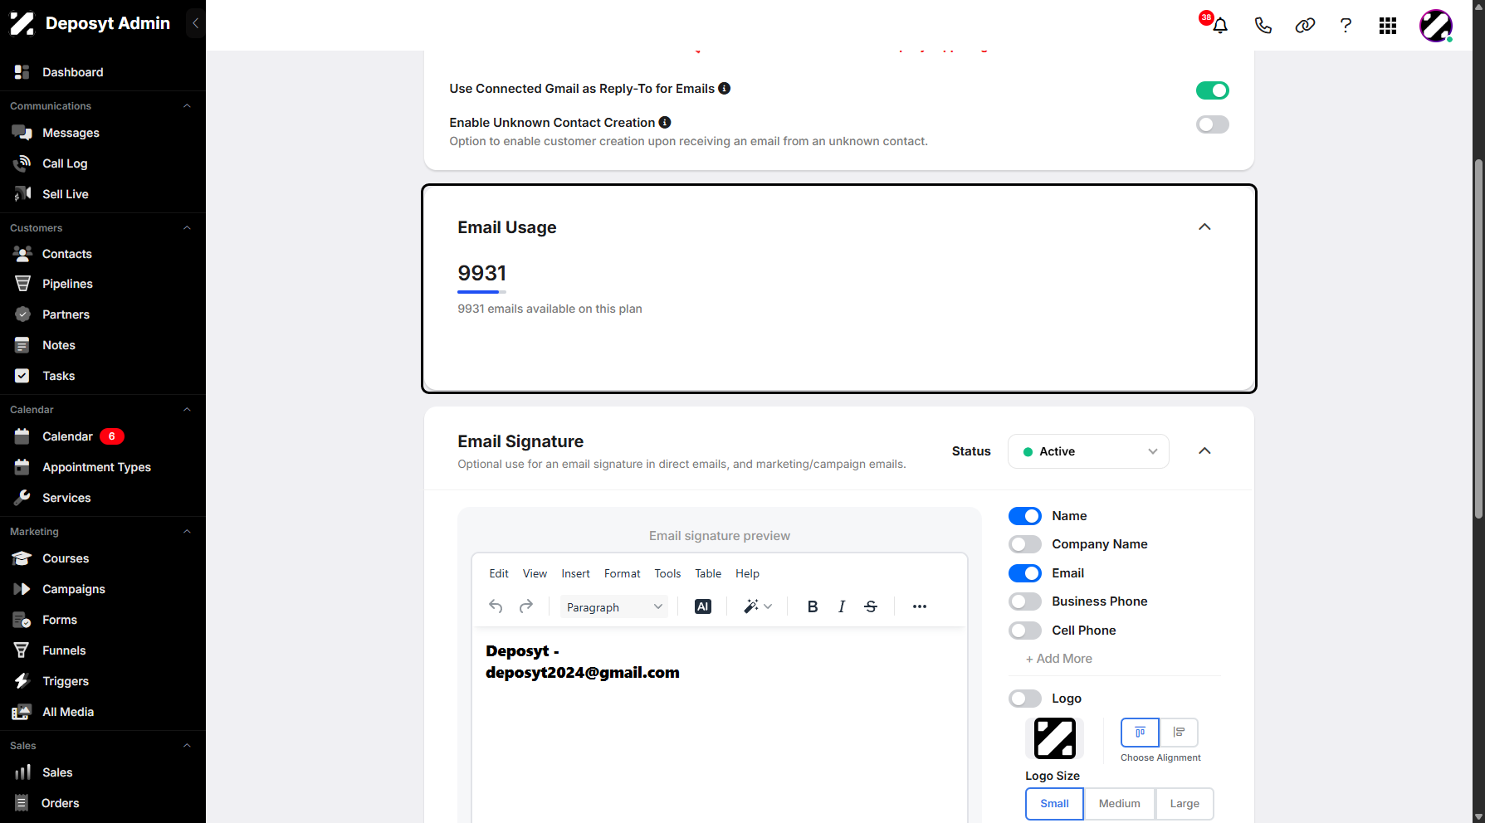This screenshot has width=1485, height=823.
Task: Collapse the Communications sidebar group
Action: coord(187,106)
